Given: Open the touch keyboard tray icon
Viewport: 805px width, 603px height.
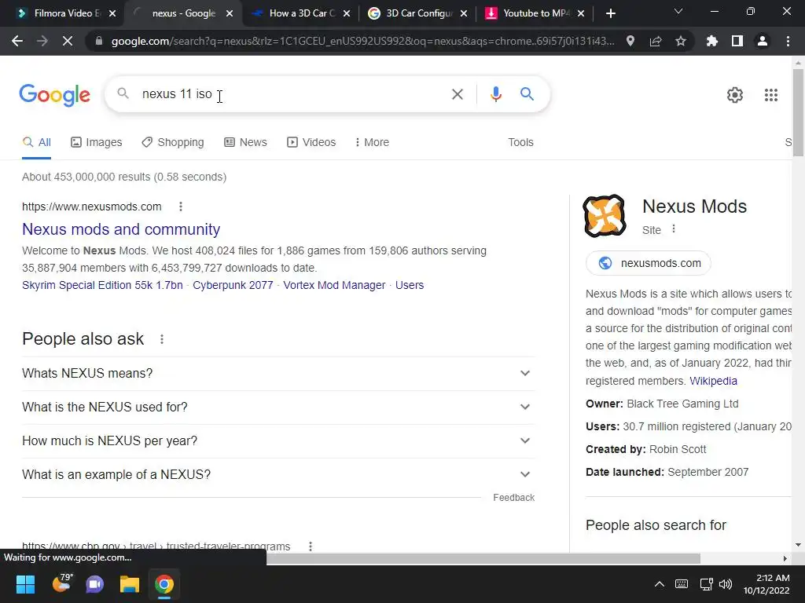Looking at the screenshot, I should tap(682, 584).
